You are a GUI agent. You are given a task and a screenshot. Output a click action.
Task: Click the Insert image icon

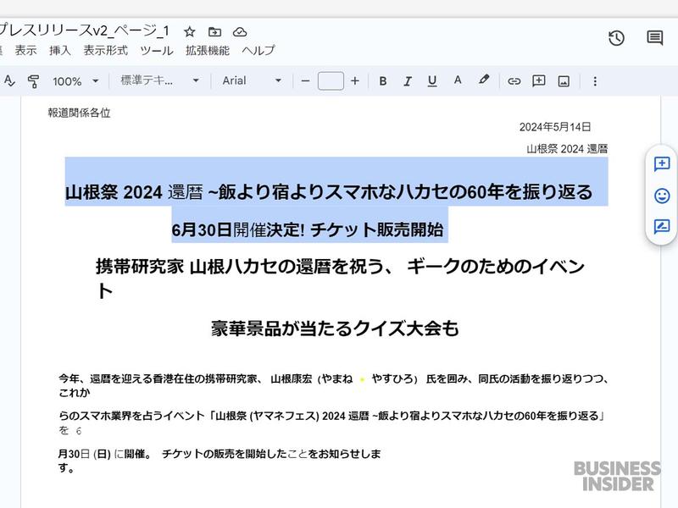coord(562,81)
